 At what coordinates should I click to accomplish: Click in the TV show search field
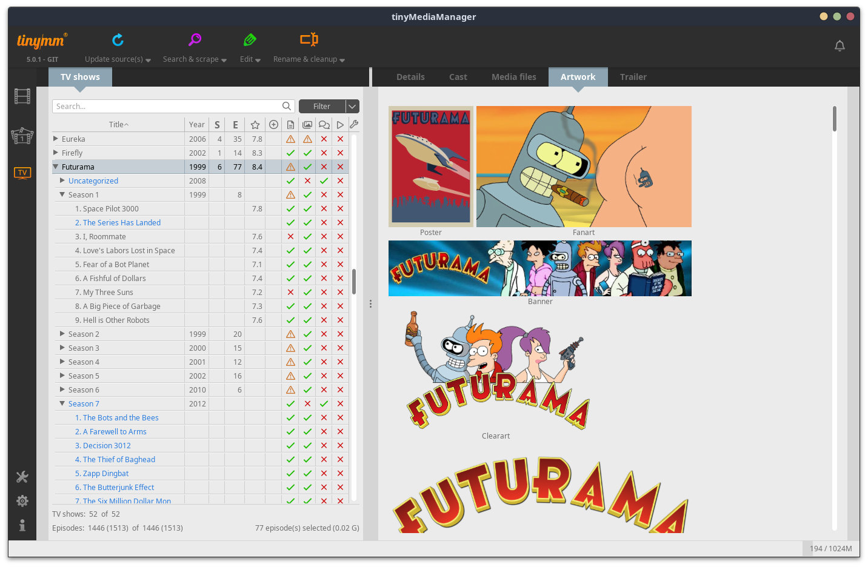(167, 107)
